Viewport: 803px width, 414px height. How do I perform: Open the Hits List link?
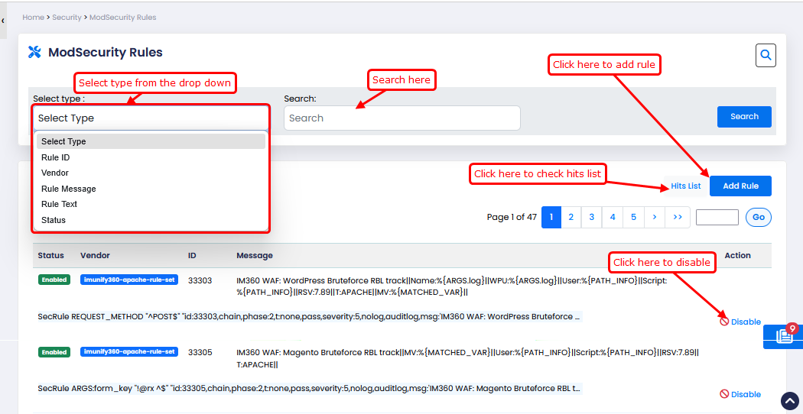click(x=685, y=186)
